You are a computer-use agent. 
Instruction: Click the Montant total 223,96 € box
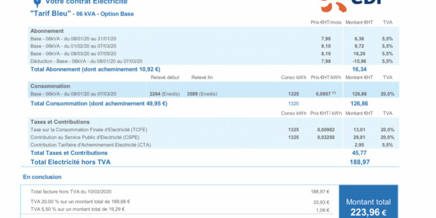[x=368, y=204]
